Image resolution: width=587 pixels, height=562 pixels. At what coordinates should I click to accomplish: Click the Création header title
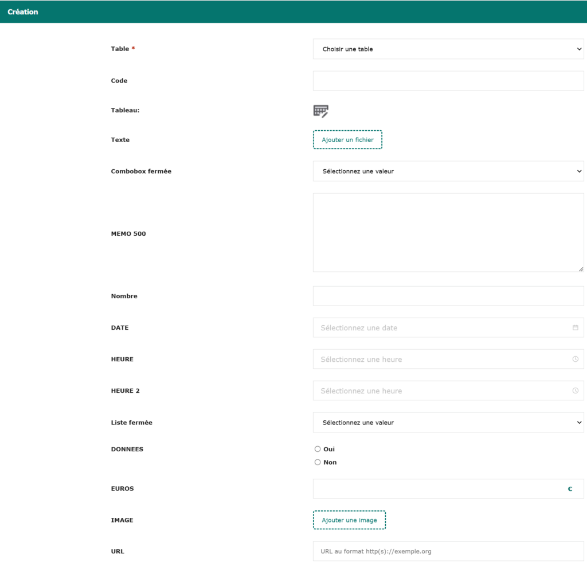pos(23,12)
